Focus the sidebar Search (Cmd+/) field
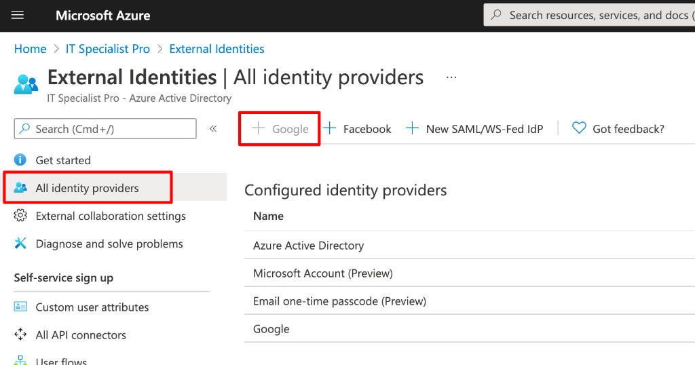The width and height of the screenshot is (695, 365). click(x=105, y=129)
